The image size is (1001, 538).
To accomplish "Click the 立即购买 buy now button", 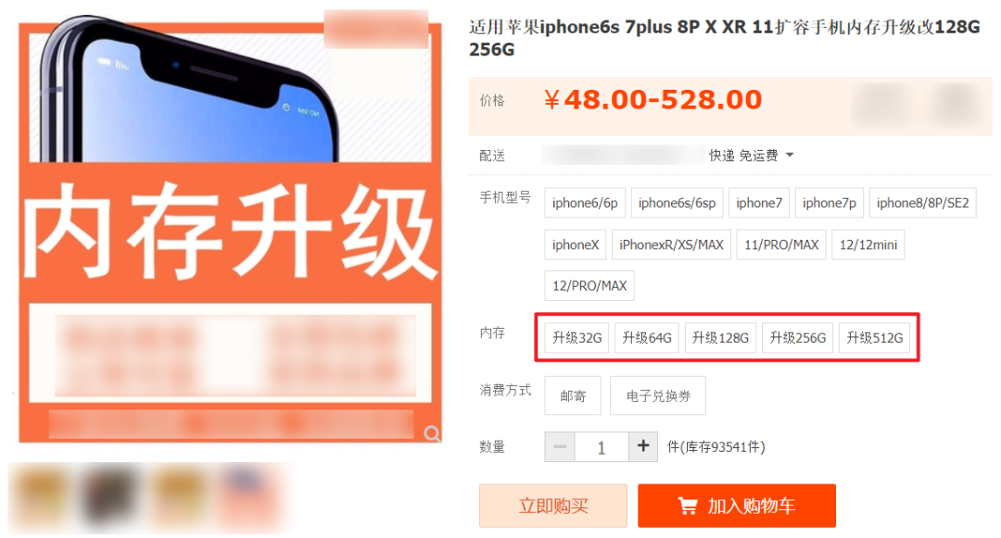I will coord(552,506).
